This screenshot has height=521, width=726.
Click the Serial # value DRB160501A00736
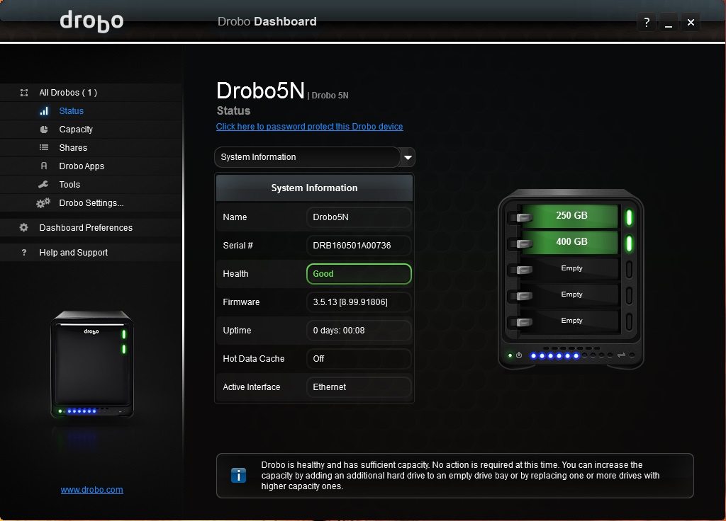(359, 246)
